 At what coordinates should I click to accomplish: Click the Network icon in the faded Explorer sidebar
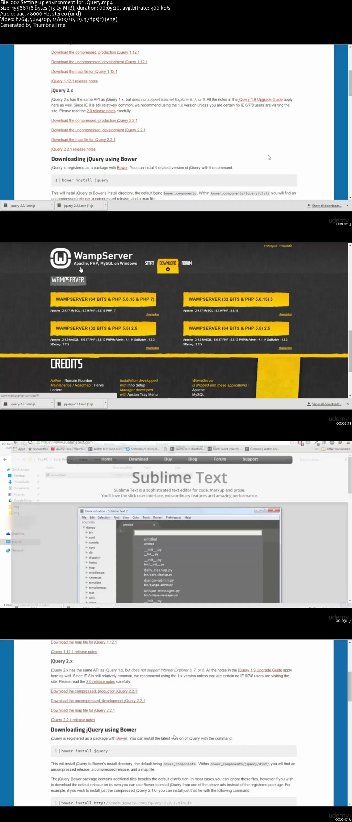point(8,550)
